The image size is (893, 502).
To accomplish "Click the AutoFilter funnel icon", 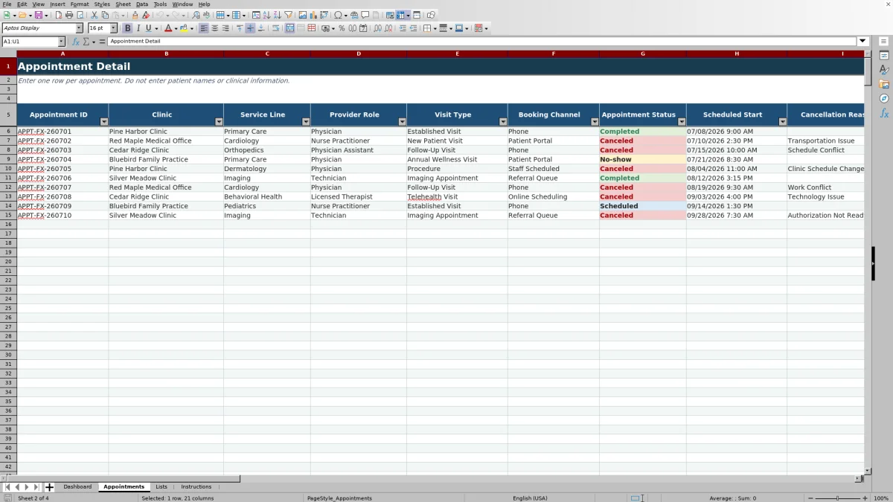I will pos(288,15).
